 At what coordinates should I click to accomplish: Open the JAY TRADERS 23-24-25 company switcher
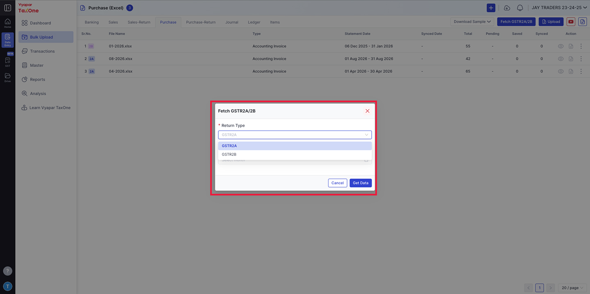click(559, 8)
